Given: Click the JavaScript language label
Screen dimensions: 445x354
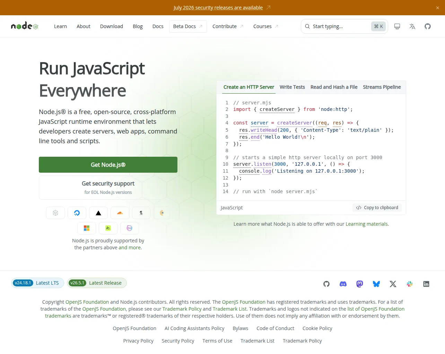Looking at the screenshot, I should [232, 208].
